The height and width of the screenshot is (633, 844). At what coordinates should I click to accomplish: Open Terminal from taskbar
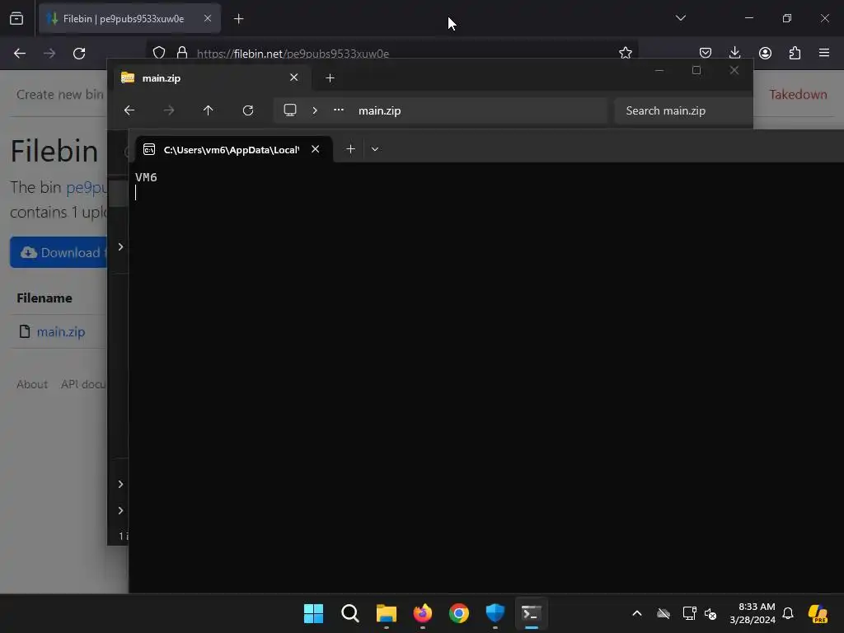pos(532,613)
